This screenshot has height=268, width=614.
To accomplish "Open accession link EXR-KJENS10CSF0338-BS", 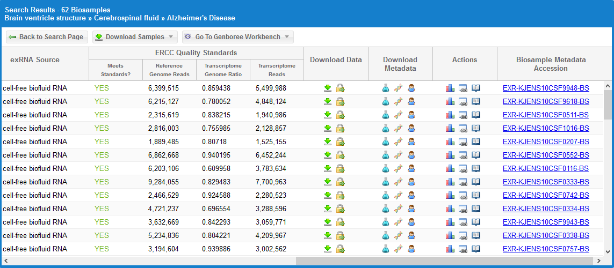I will 546,235.
